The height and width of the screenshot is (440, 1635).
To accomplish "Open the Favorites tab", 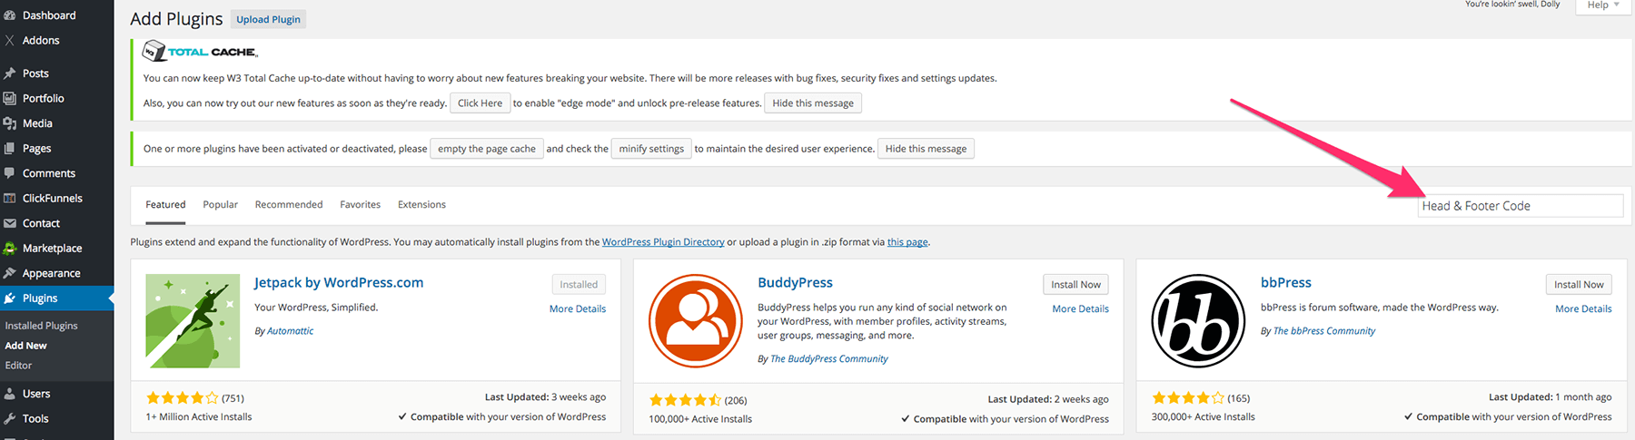I will tap(360, 205).
